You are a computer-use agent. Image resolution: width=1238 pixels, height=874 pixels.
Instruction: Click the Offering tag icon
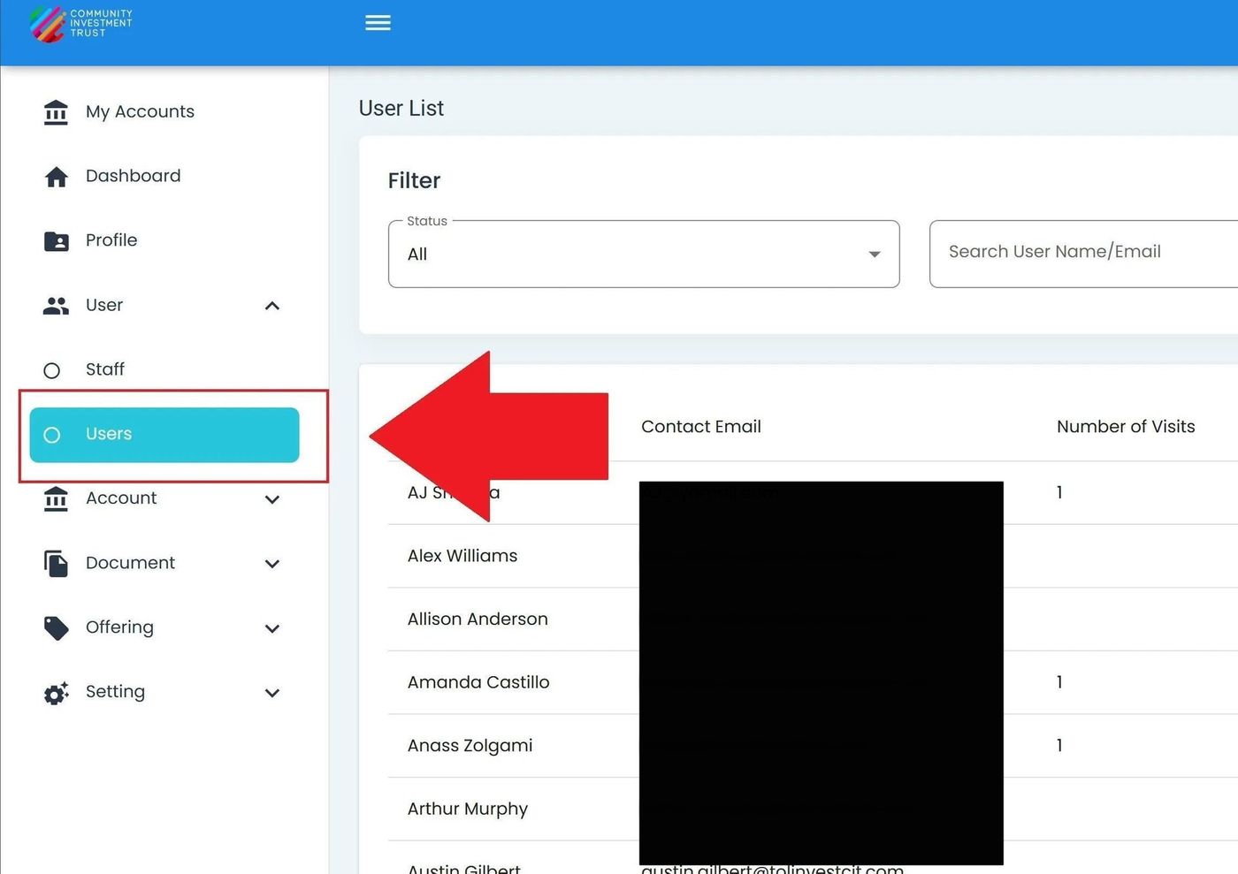56,628
